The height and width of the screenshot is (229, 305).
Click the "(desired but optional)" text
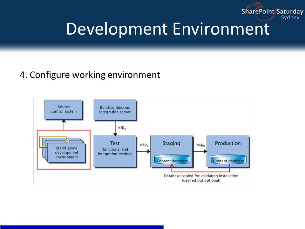(201, 181)
